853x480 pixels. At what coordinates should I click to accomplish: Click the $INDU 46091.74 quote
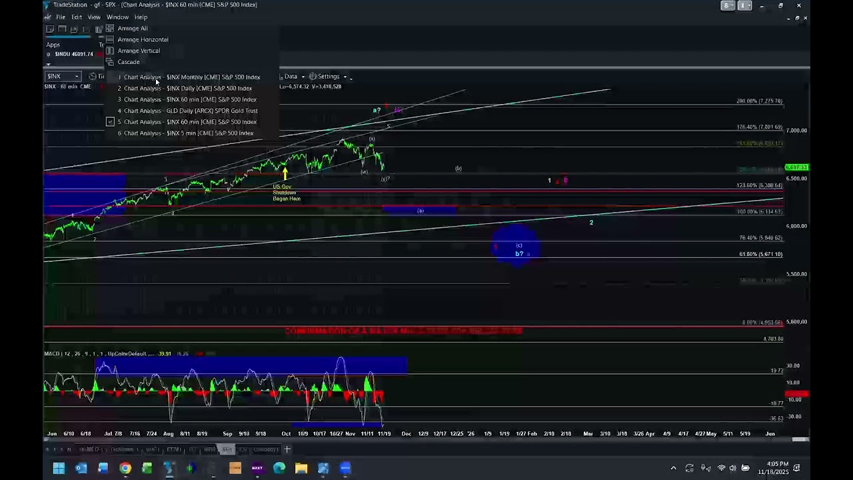(x=73, y=54)
